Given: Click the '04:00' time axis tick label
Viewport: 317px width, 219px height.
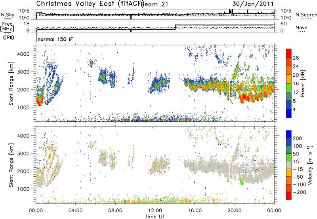Looking at the screenshot, I should (x=76, y=211).
